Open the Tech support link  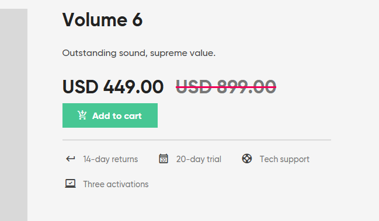coord(284,159)
